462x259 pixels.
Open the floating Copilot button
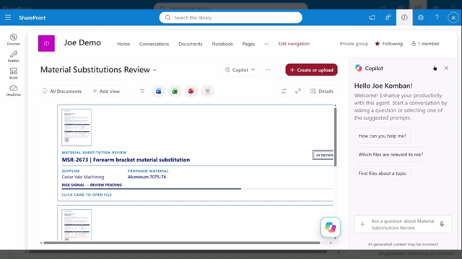click(331, 227)
